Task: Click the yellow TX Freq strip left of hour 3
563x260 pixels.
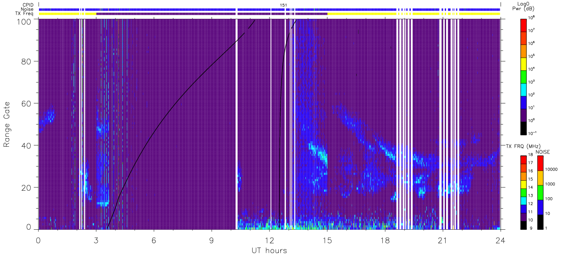Action: pos(67,14)
